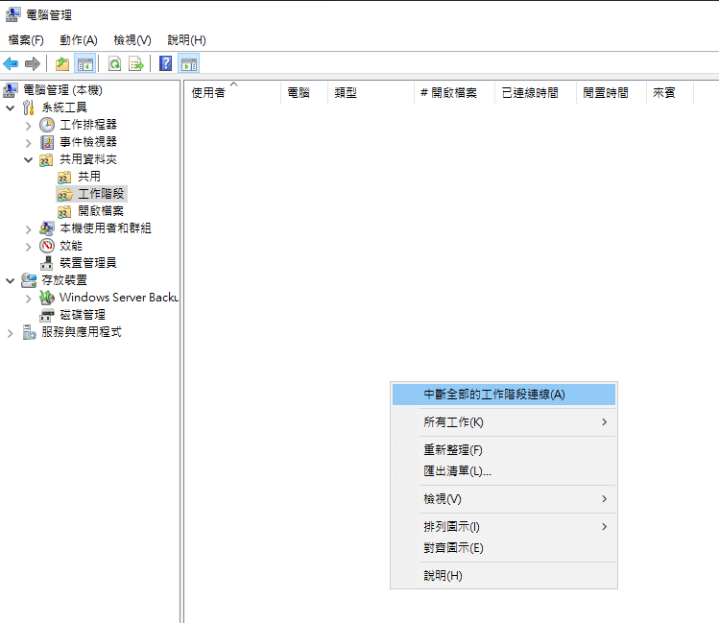The height and width of the screenshot is (623, 719).
Task: Sort by the 來賓 column header
Action: pos(670,93)
